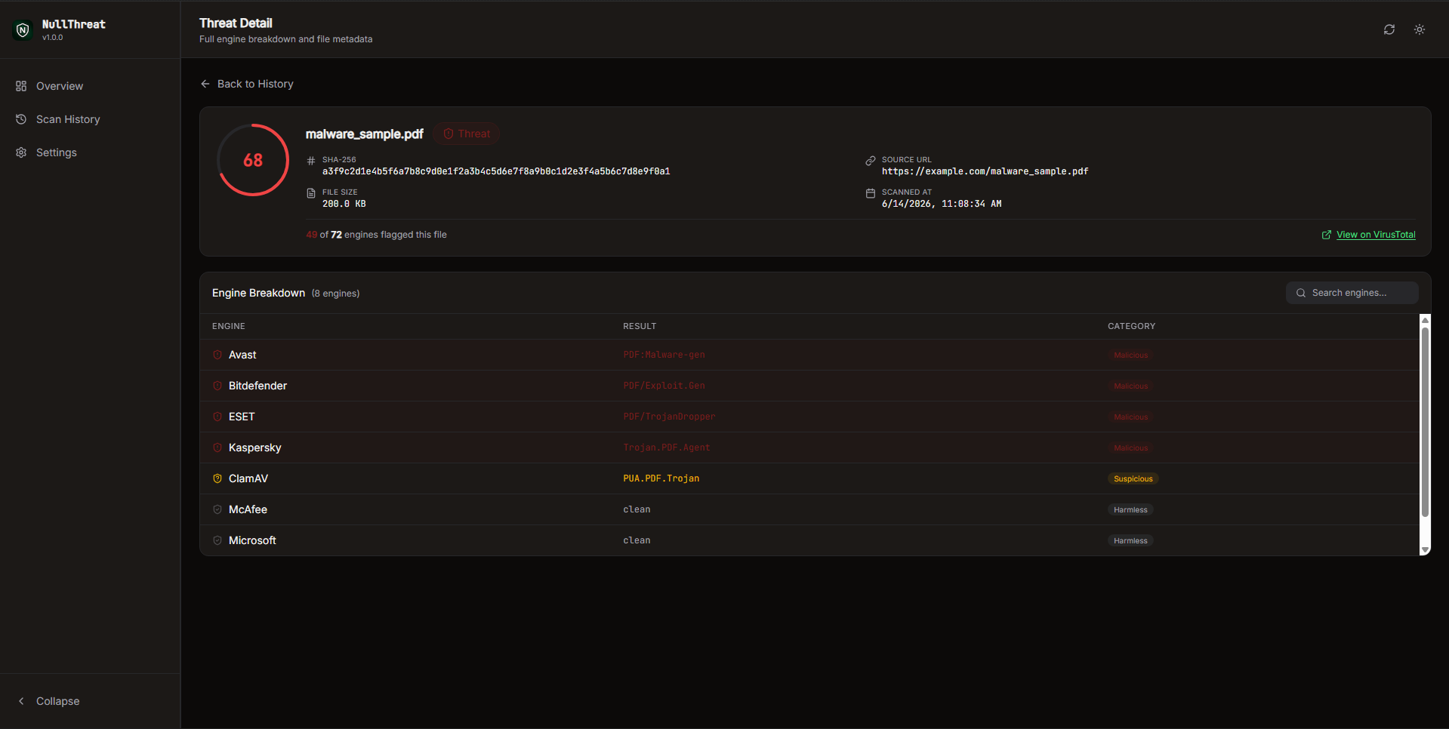Open View on VirusTotal link
Screen dimensions: 1449x729
pos(1368,235)
